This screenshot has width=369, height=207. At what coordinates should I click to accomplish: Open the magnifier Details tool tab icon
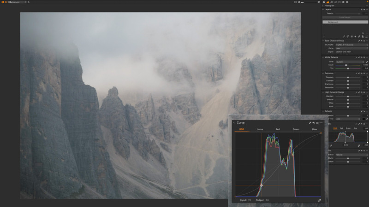coord(335,2)
